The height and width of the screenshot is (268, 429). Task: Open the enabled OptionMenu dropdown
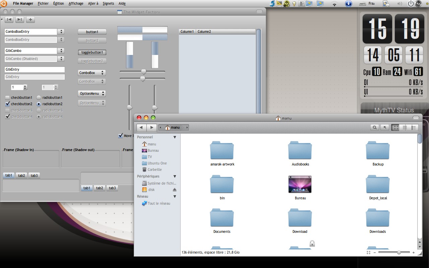[92, 93]
